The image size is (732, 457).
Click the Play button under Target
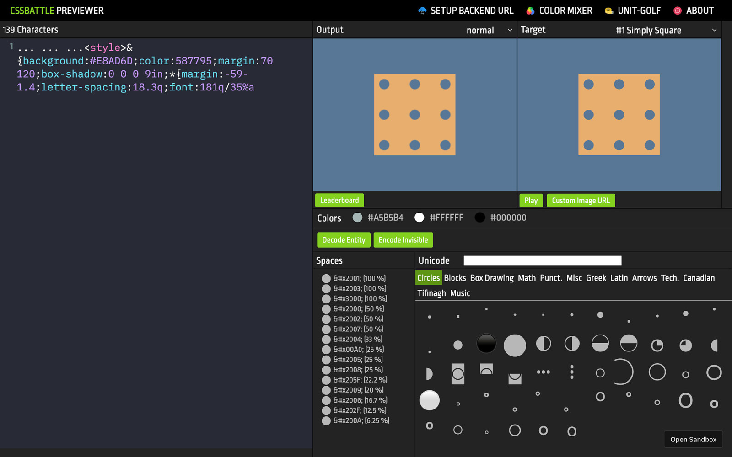point(531,200)
